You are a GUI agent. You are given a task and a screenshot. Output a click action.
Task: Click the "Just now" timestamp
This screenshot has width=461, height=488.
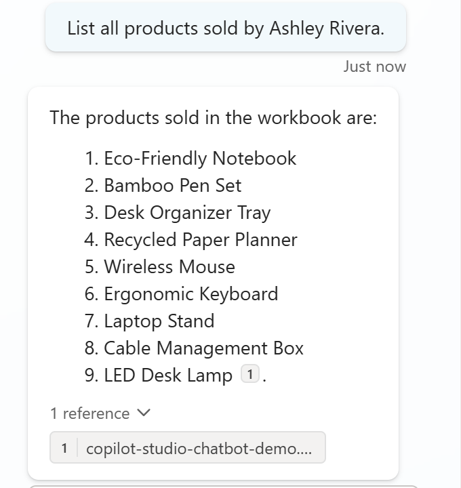(374, 66)
